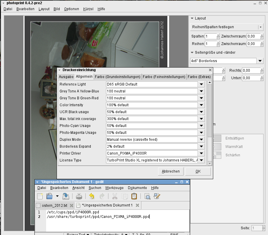Click the New Document icon in gedit

40,196
